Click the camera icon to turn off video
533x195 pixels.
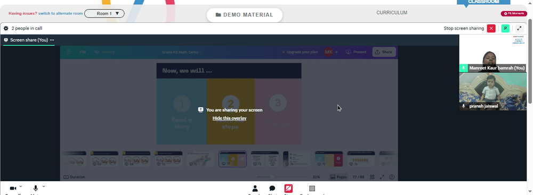click(x=13, y=188)
